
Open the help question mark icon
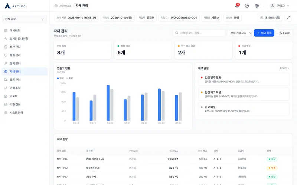coord(247,6)
